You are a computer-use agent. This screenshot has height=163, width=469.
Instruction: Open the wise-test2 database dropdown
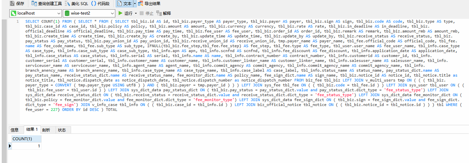pos(89,13)
